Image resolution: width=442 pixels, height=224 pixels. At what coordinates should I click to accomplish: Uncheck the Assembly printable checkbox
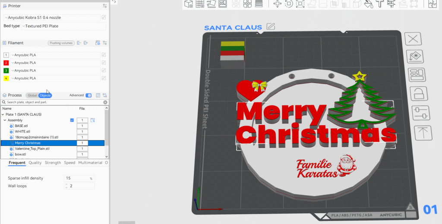point(72,120)
